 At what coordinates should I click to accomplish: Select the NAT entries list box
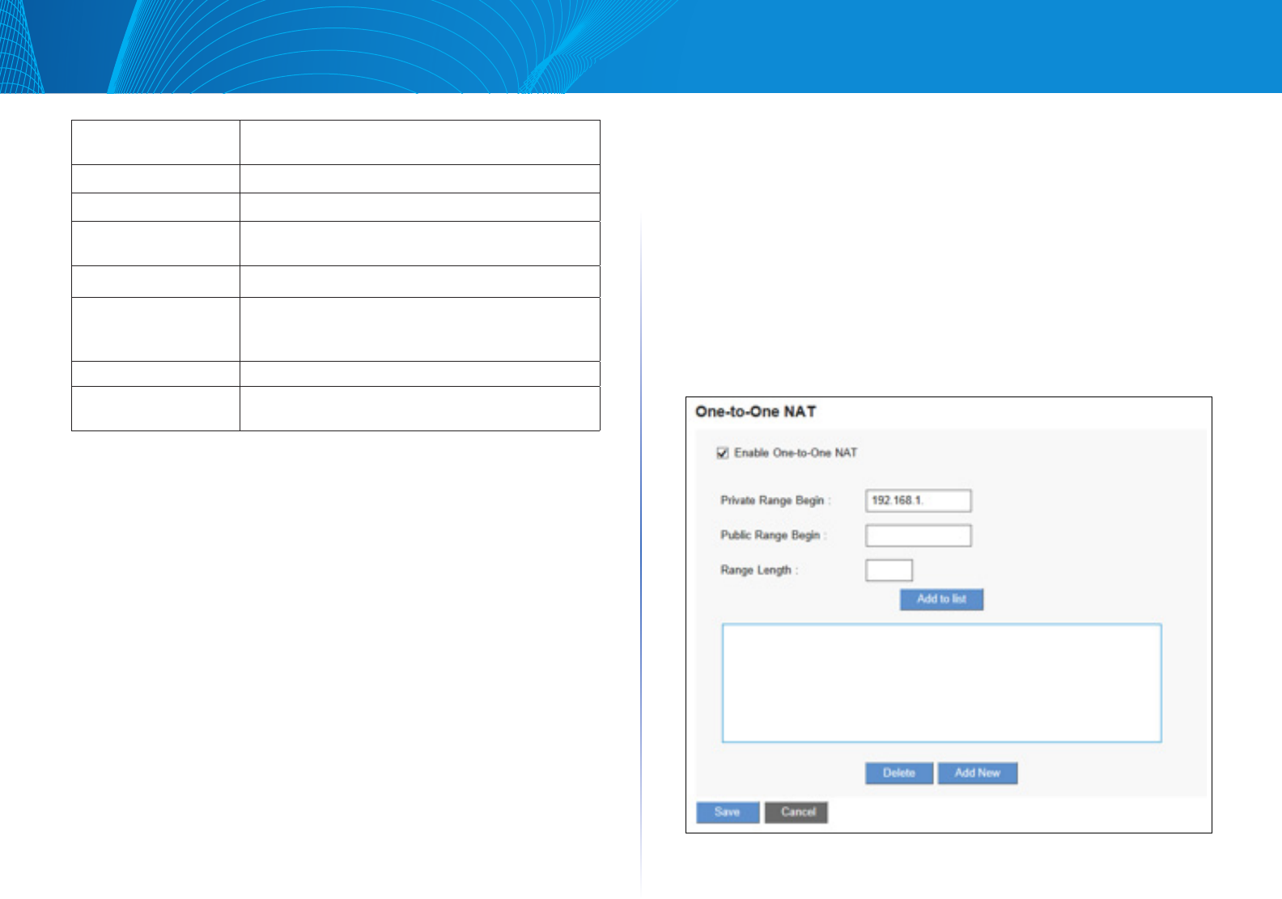[941, 683]
